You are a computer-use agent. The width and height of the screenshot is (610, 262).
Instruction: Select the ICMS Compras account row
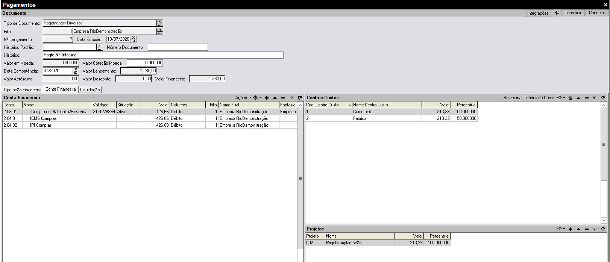pyautogui.click(x=43, y=118)
